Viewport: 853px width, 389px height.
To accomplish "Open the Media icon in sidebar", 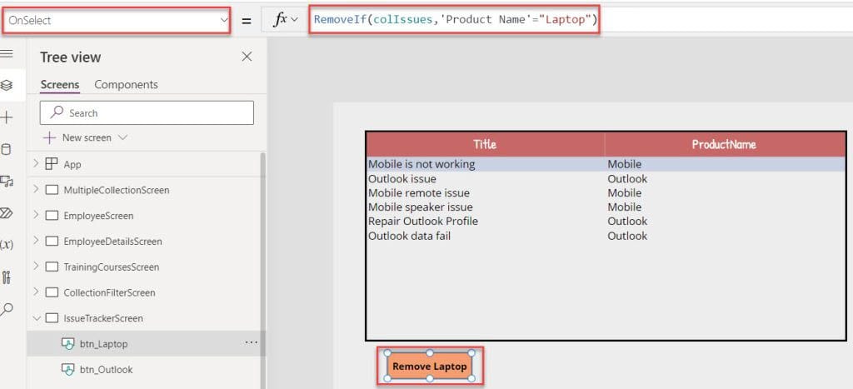I will click(7, 181).
